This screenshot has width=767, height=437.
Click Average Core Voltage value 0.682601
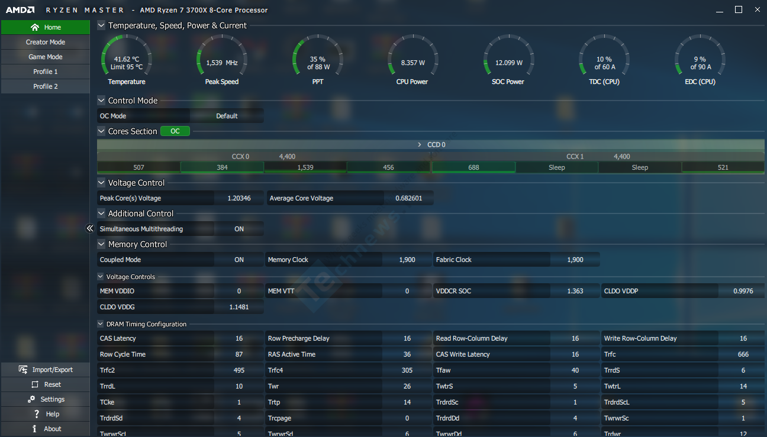(409, 198)
